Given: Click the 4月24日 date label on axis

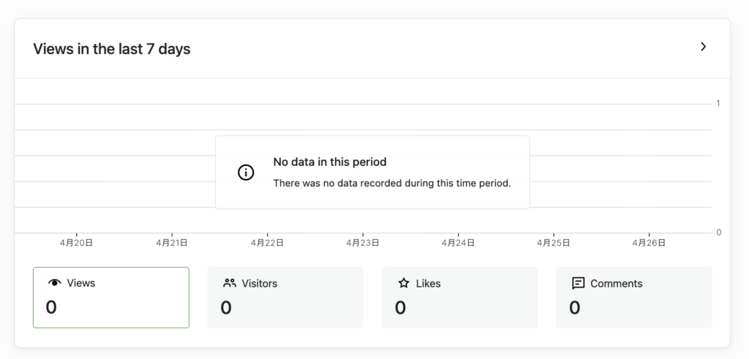Looking at the screenshot, I should click(x=458, y=243).
